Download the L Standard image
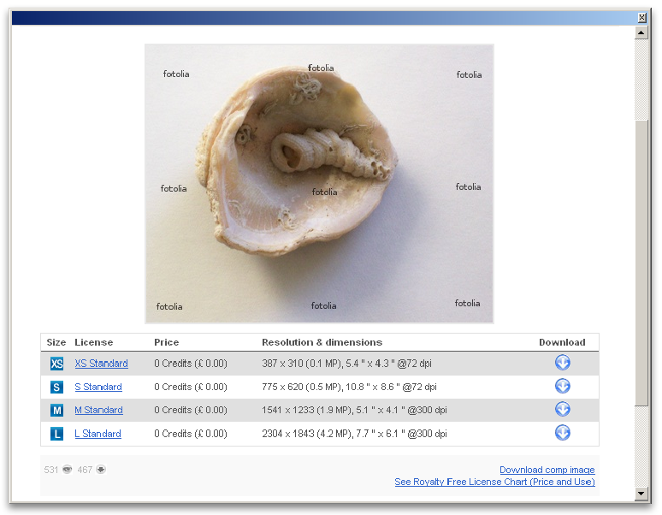This screenshot has height=515, width=662. [563, 433]
